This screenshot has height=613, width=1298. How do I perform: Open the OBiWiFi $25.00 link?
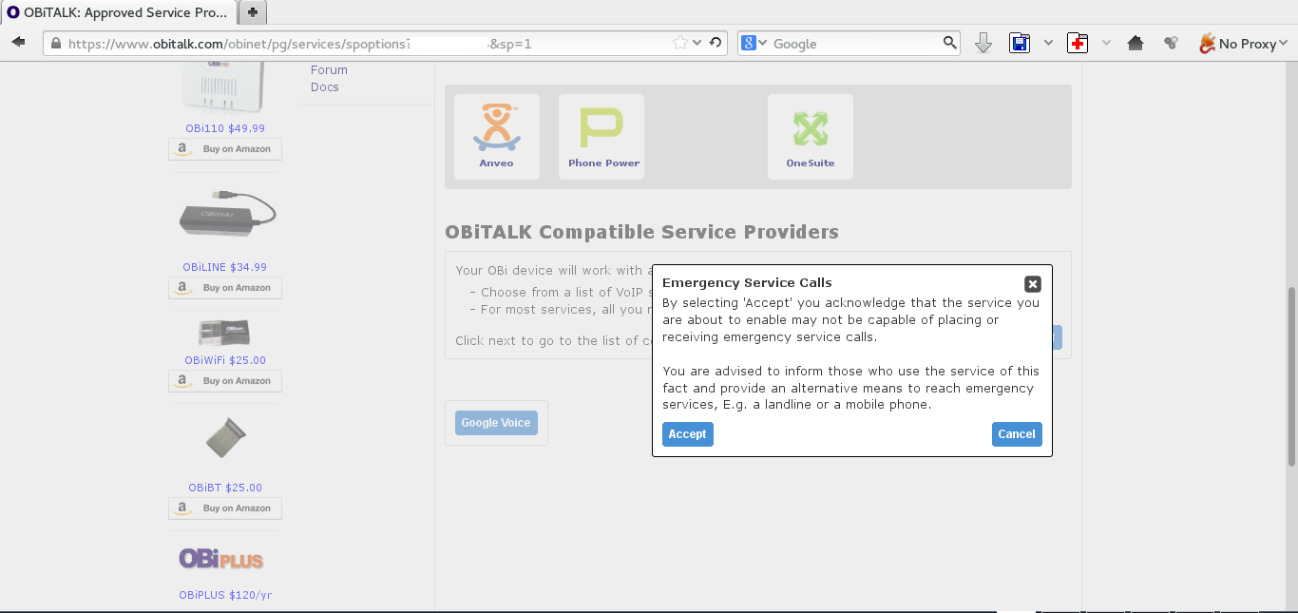(x=225, y=360)
